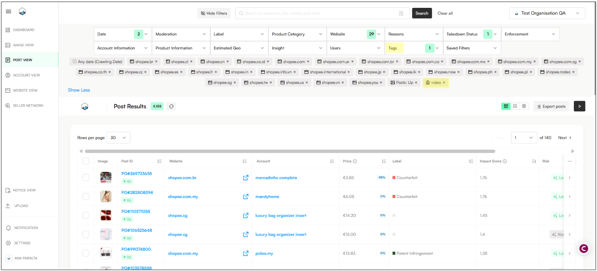Click the table scroll-right arrow

pyautogui.click(x=573, y=151)
